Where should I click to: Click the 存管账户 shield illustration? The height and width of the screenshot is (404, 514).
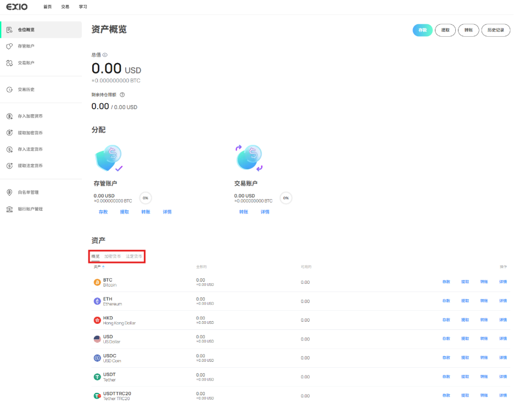(x=109, y=158)
